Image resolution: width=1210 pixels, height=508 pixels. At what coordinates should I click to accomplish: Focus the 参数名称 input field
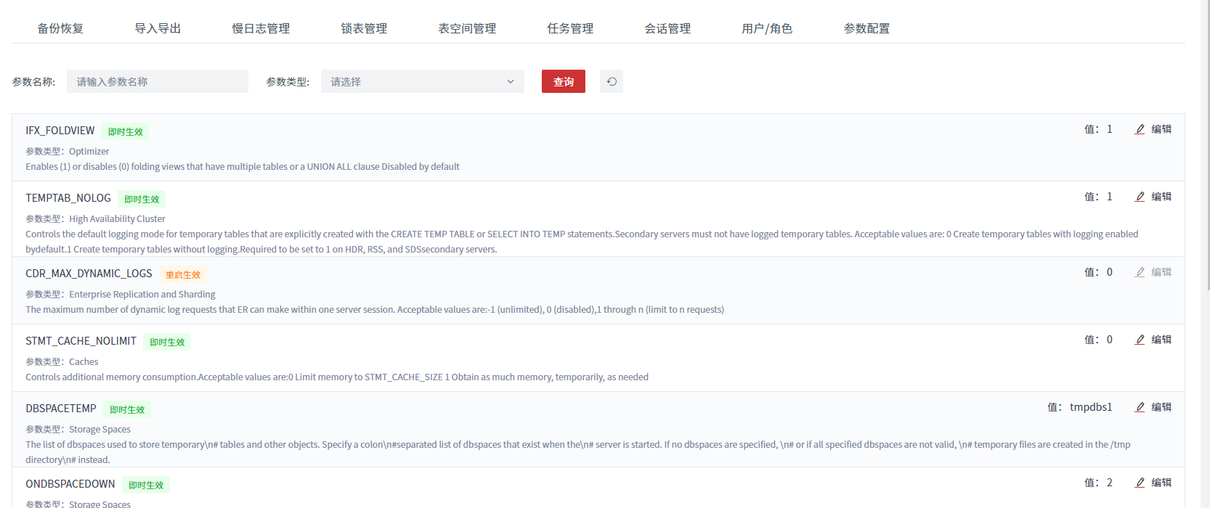point(158,81)
